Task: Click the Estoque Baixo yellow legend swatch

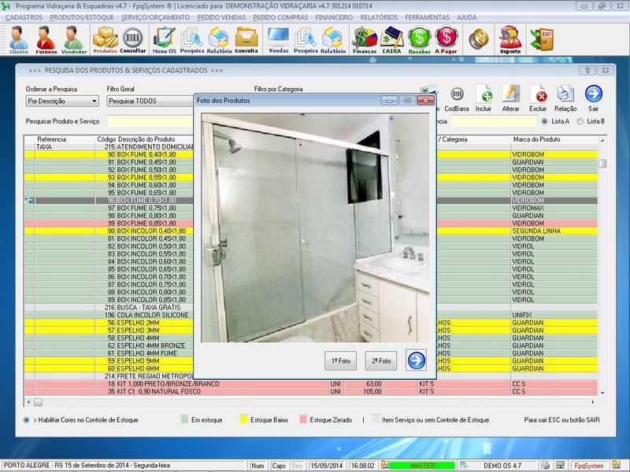Action: (x=243, y=419)
